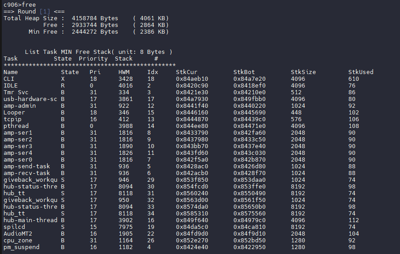Image resolution: width=400 pixels, height=254 pixels.
Task: Select the tcpip task name
Action: (13, 119)
